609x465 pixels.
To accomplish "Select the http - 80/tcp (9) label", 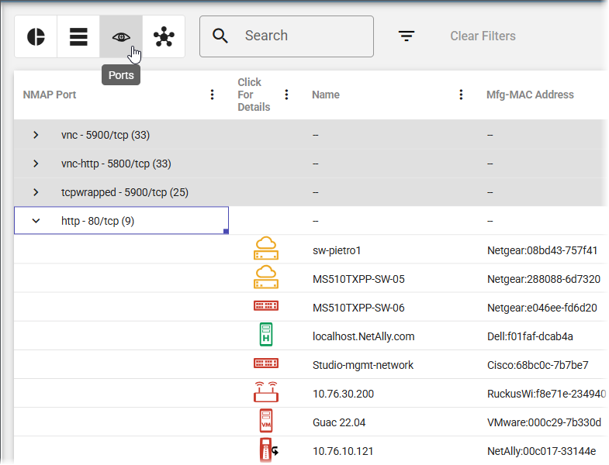I will point(98,221).
